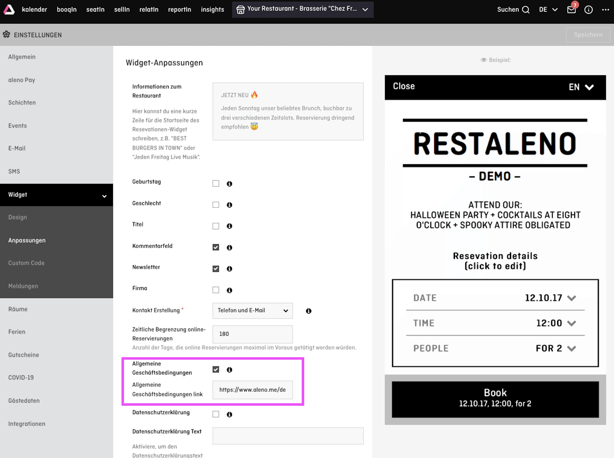Viewport: 614px width, 458px height.
Task: Show info for Kontakt Erstellung
Action: coord(309,311)
